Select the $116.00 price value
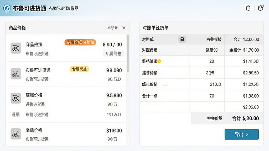The image size is (269, 151). point(114,131)
